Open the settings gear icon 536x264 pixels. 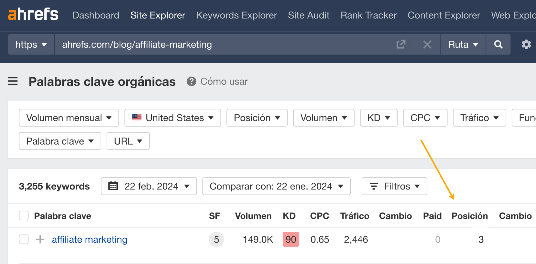526,44
